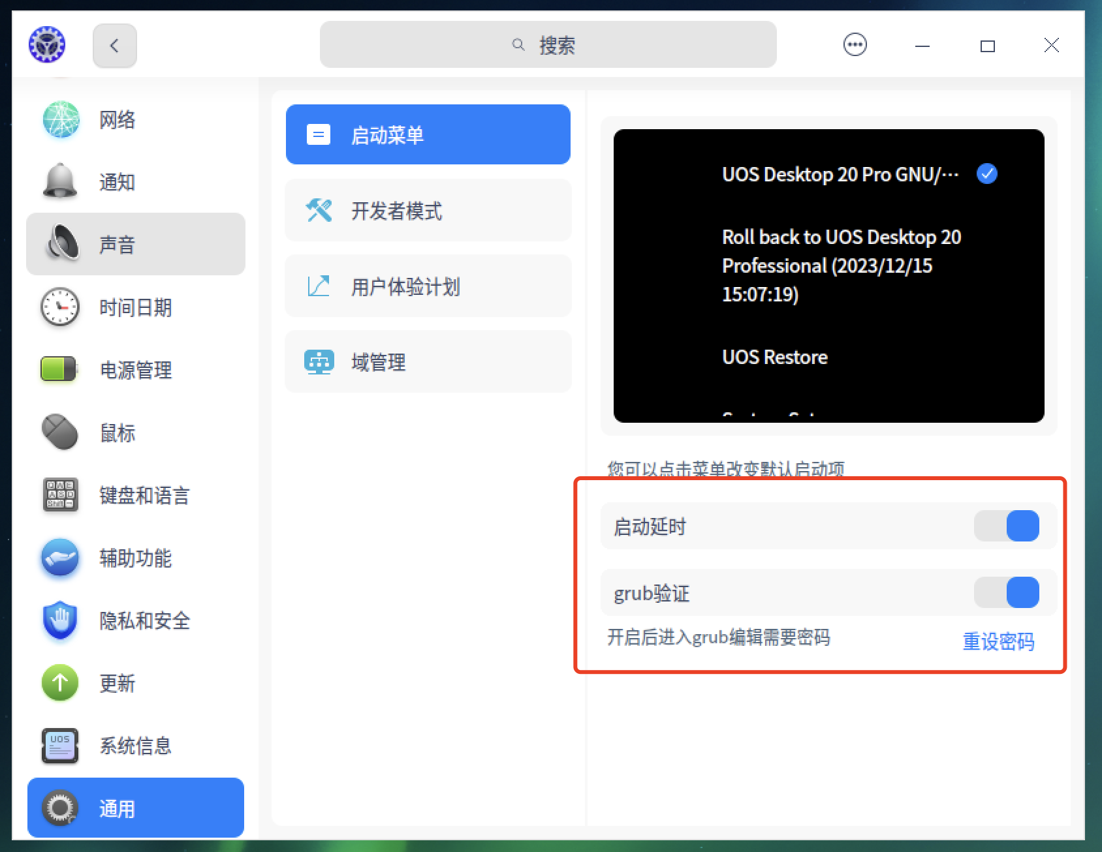Screen dimensions: 1102x852
Task: Open the 通知 settings label
Action: [118, 182]
